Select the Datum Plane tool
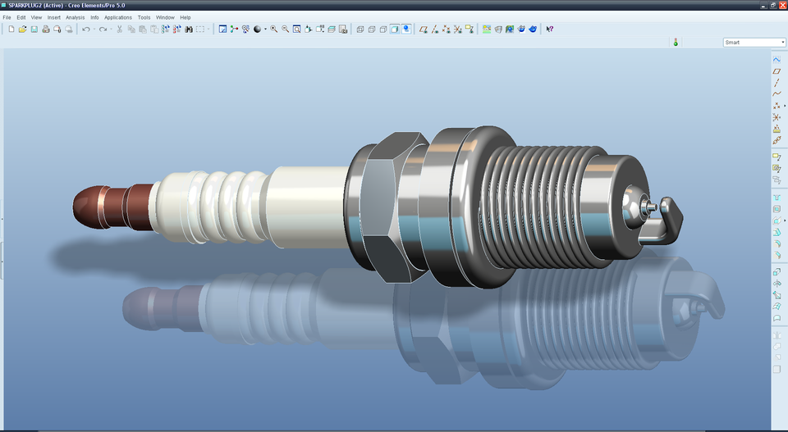 pos(777,70)
